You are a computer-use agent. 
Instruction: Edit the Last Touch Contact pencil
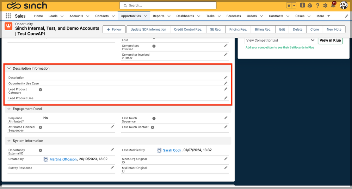[x=226, y=127]
